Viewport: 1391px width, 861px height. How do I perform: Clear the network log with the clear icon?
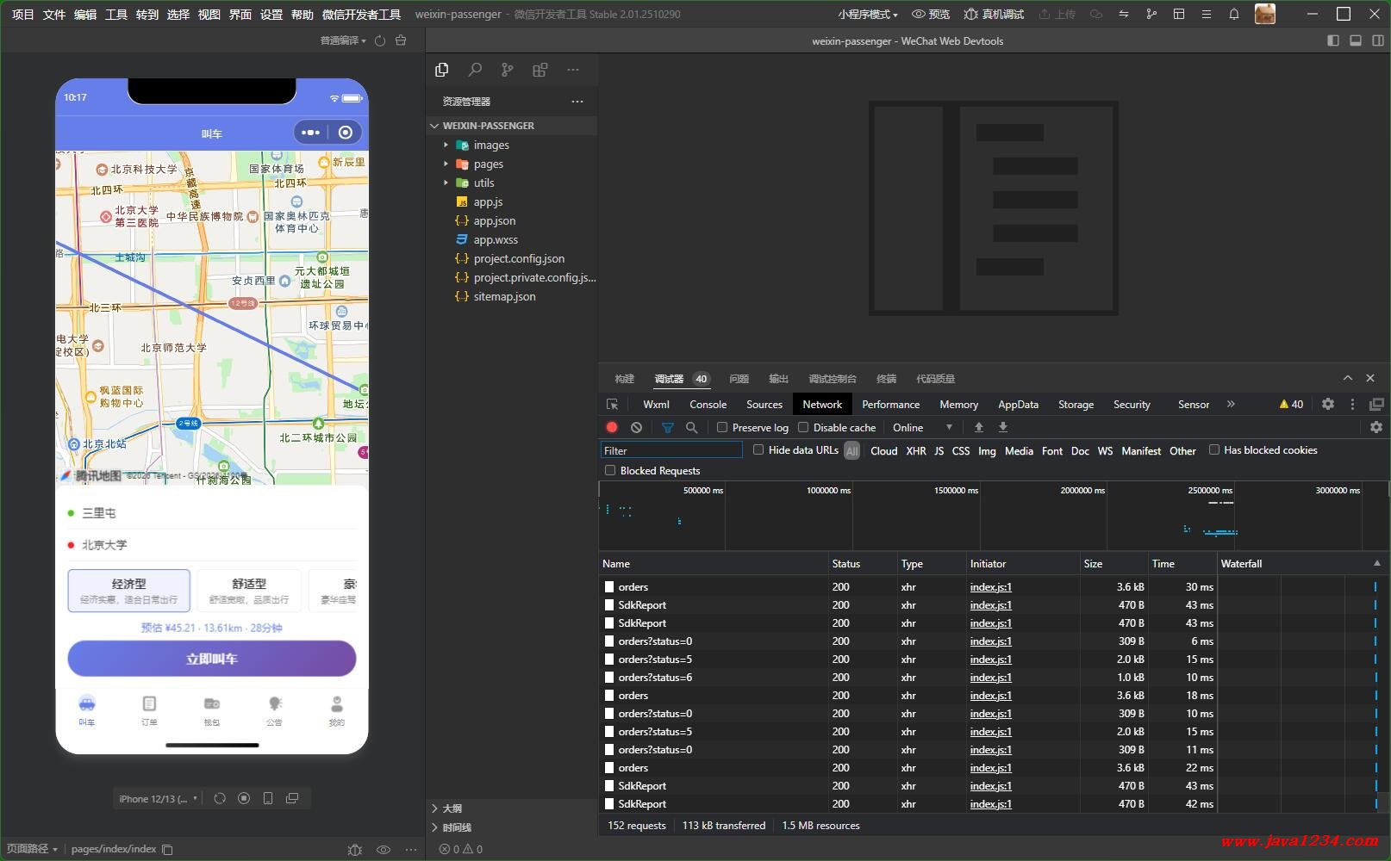636,427
